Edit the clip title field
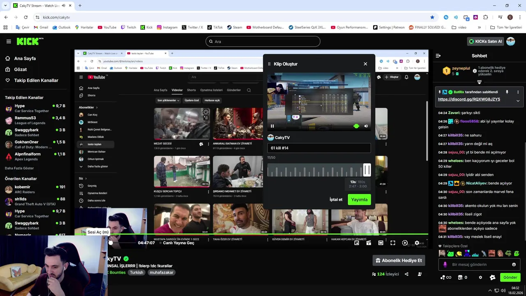This screenshot has height=296, width=526. click(319, 148)
